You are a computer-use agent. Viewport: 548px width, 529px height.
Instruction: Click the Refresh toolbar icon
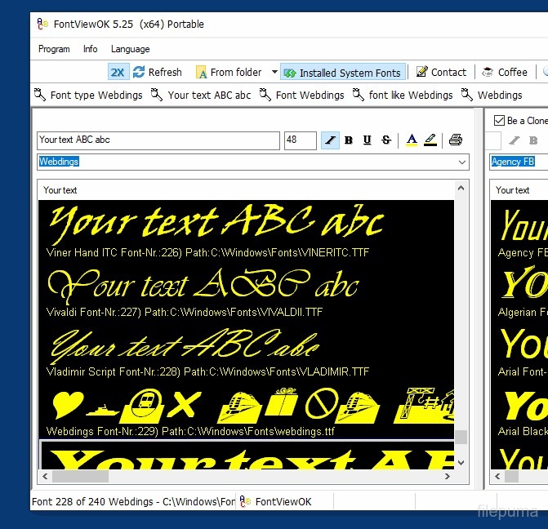(140, 72)
